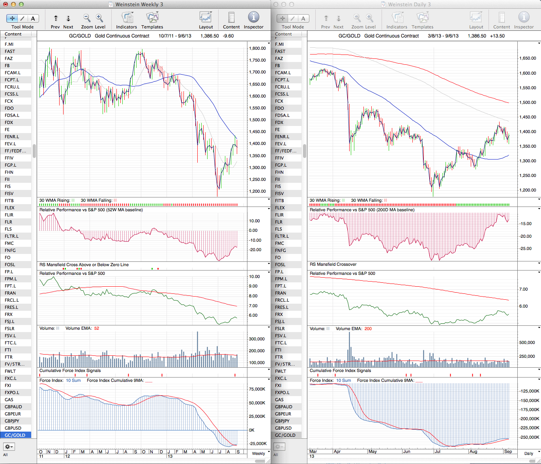Click Next arrow in Weinstein Weekly toolbar
The width and height of the screenshot is (541, 464).
pyautogui.click(x=68, y=18)
